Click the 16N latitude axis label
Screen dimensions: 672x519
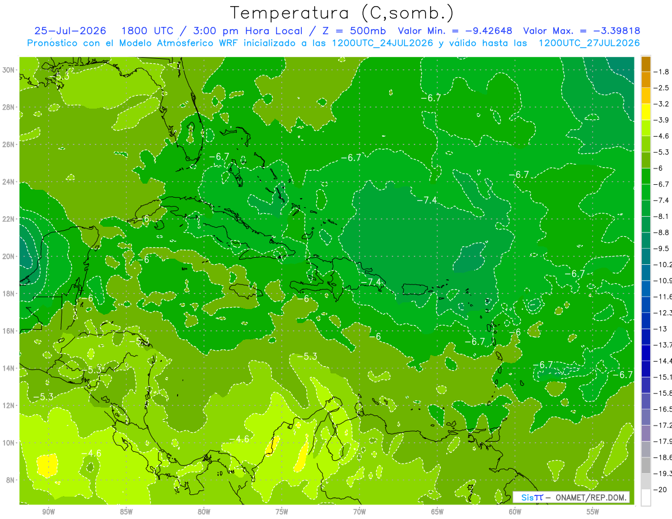tap(10, 331)
